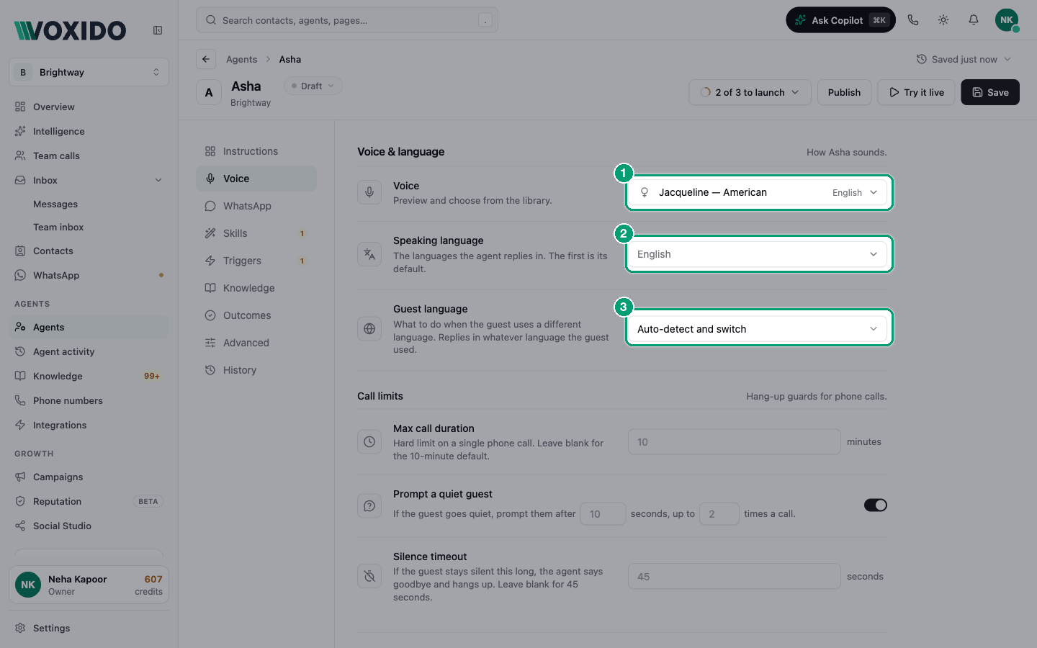
Task: Open the Guest language Auto-detect dropdown
Action: (x=759, y=329)
